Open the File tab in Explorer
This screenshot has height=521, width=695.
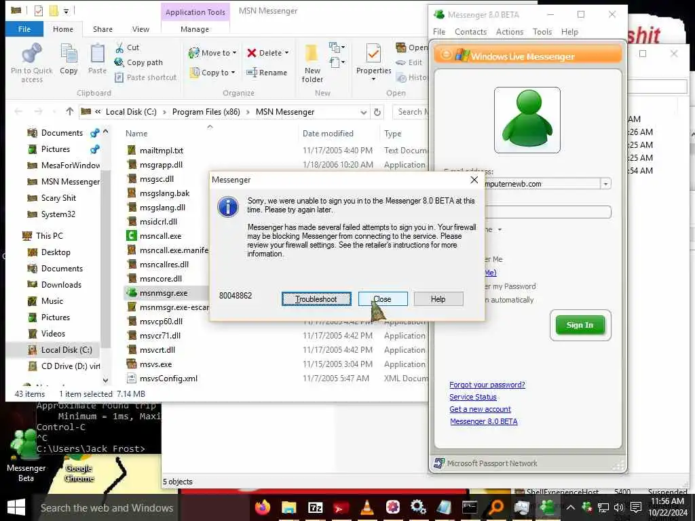pyautogui.click(x=24, y=28)
